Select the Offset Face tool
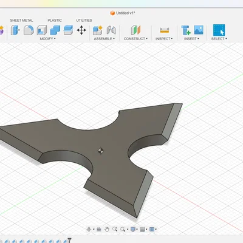243x243 pixels. pos(68,30)
